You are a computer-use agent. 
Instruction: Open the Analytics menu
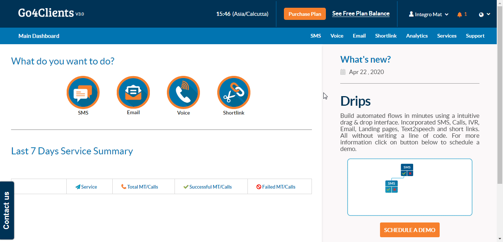click(417, 36)
